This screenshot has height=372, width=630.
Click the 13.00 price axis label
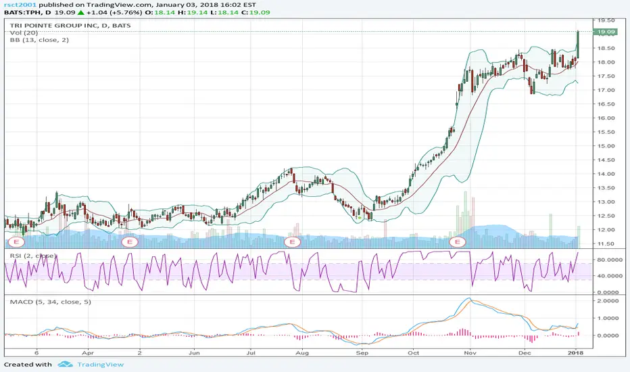606,202
